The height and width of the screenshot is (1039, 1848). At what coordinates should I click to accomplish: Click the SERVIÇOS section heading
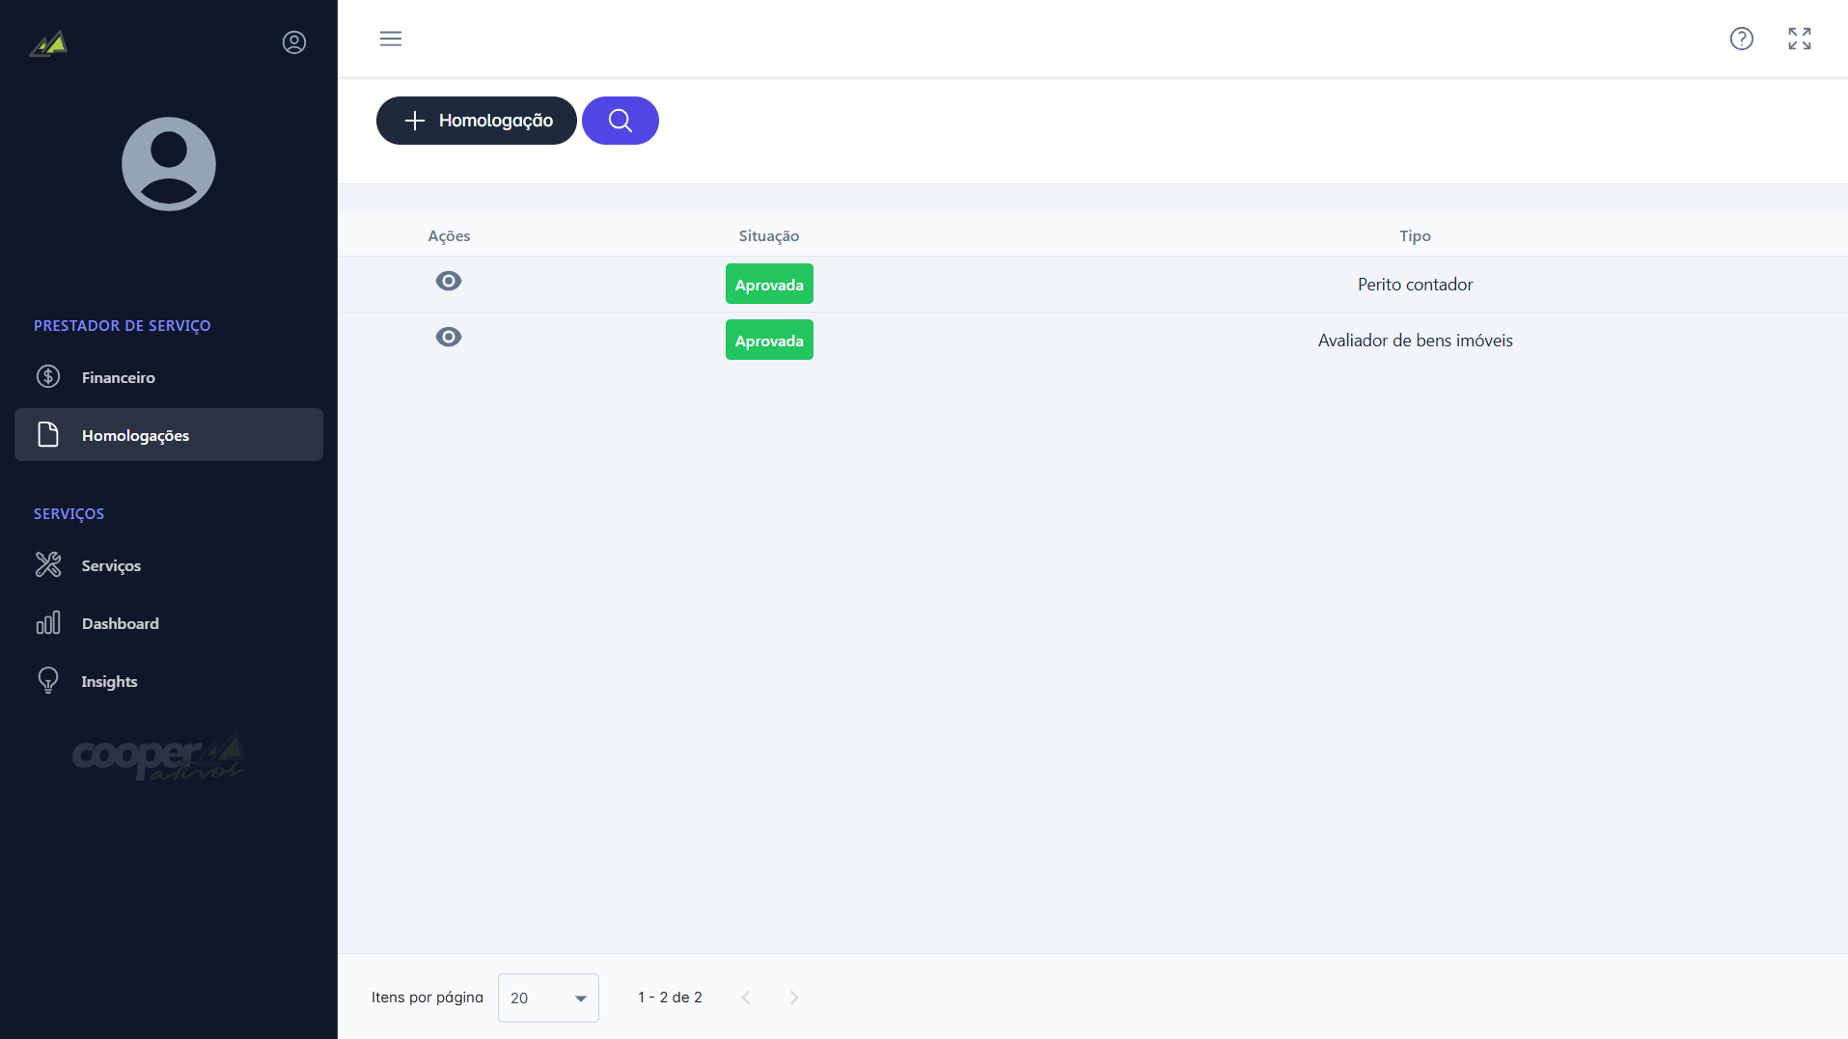point(69,514)
